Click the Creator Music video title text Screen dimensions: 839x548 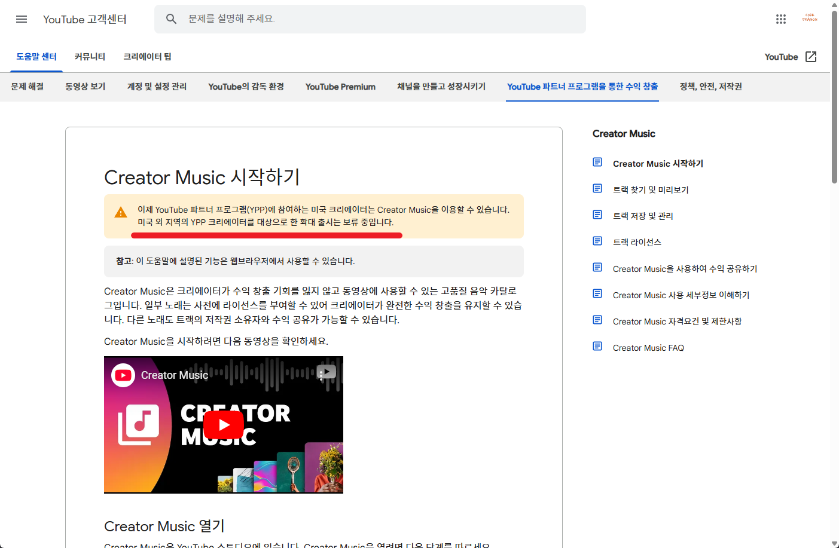(175, 375)
